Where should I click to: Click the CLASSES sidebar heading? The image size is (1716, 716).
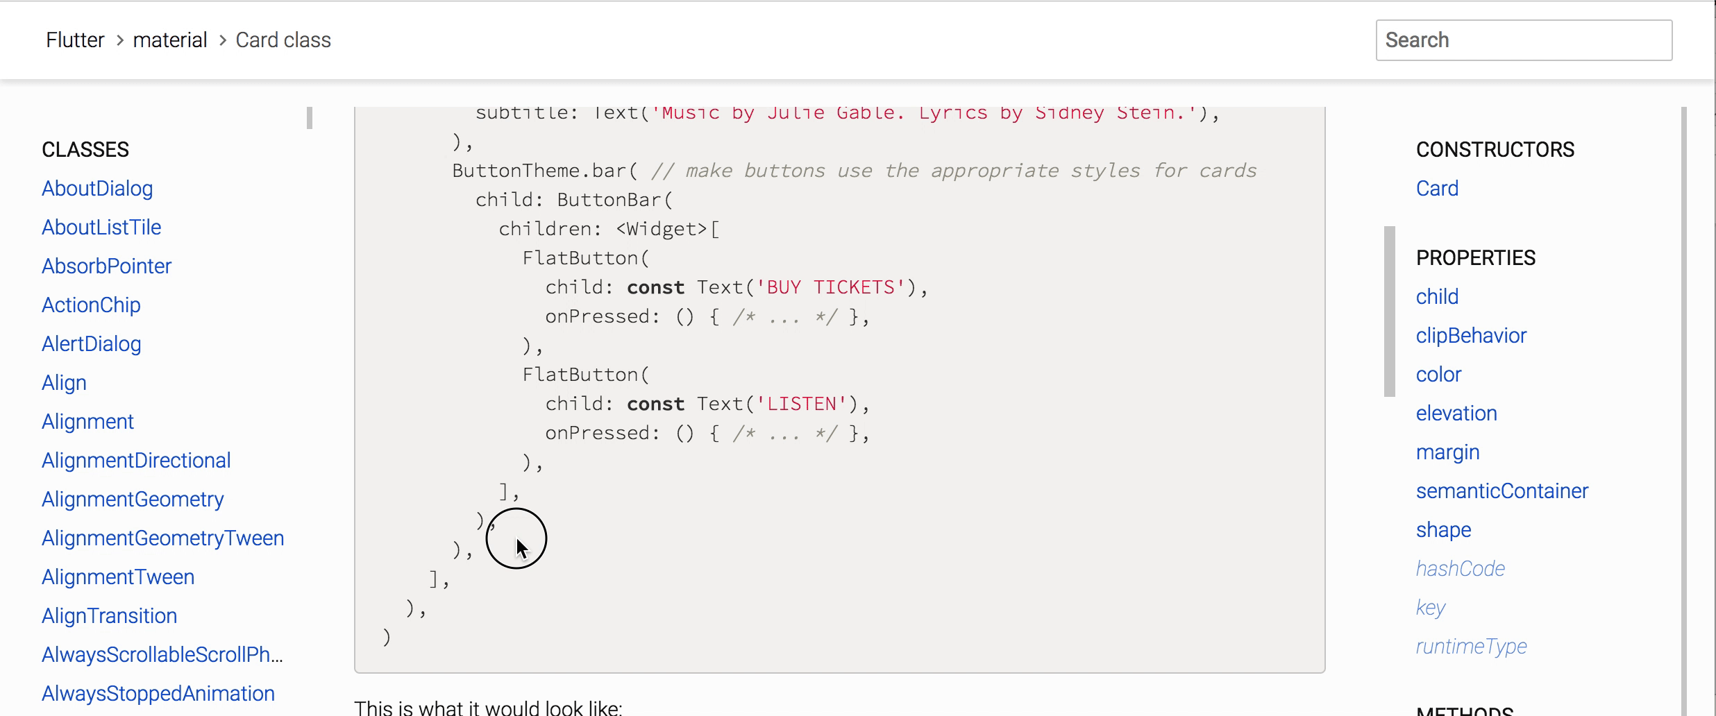(85, 150)
